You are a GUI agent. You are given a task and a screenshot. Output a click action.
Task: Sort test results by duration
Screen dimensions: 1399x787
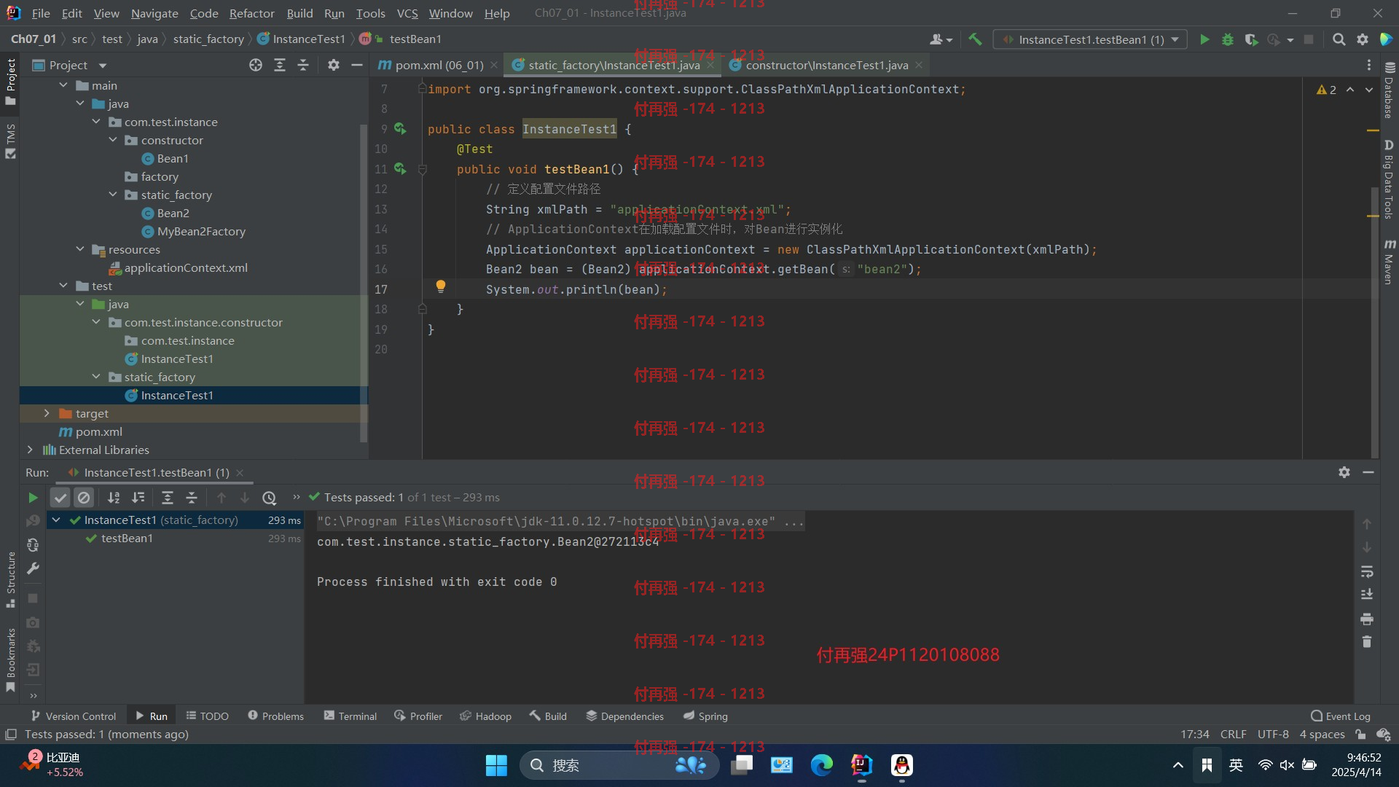coord(138,498)
